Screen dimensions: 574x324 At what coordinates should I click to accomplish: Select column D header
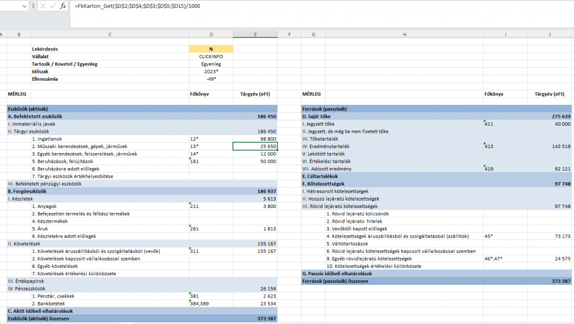click(211, 35)
